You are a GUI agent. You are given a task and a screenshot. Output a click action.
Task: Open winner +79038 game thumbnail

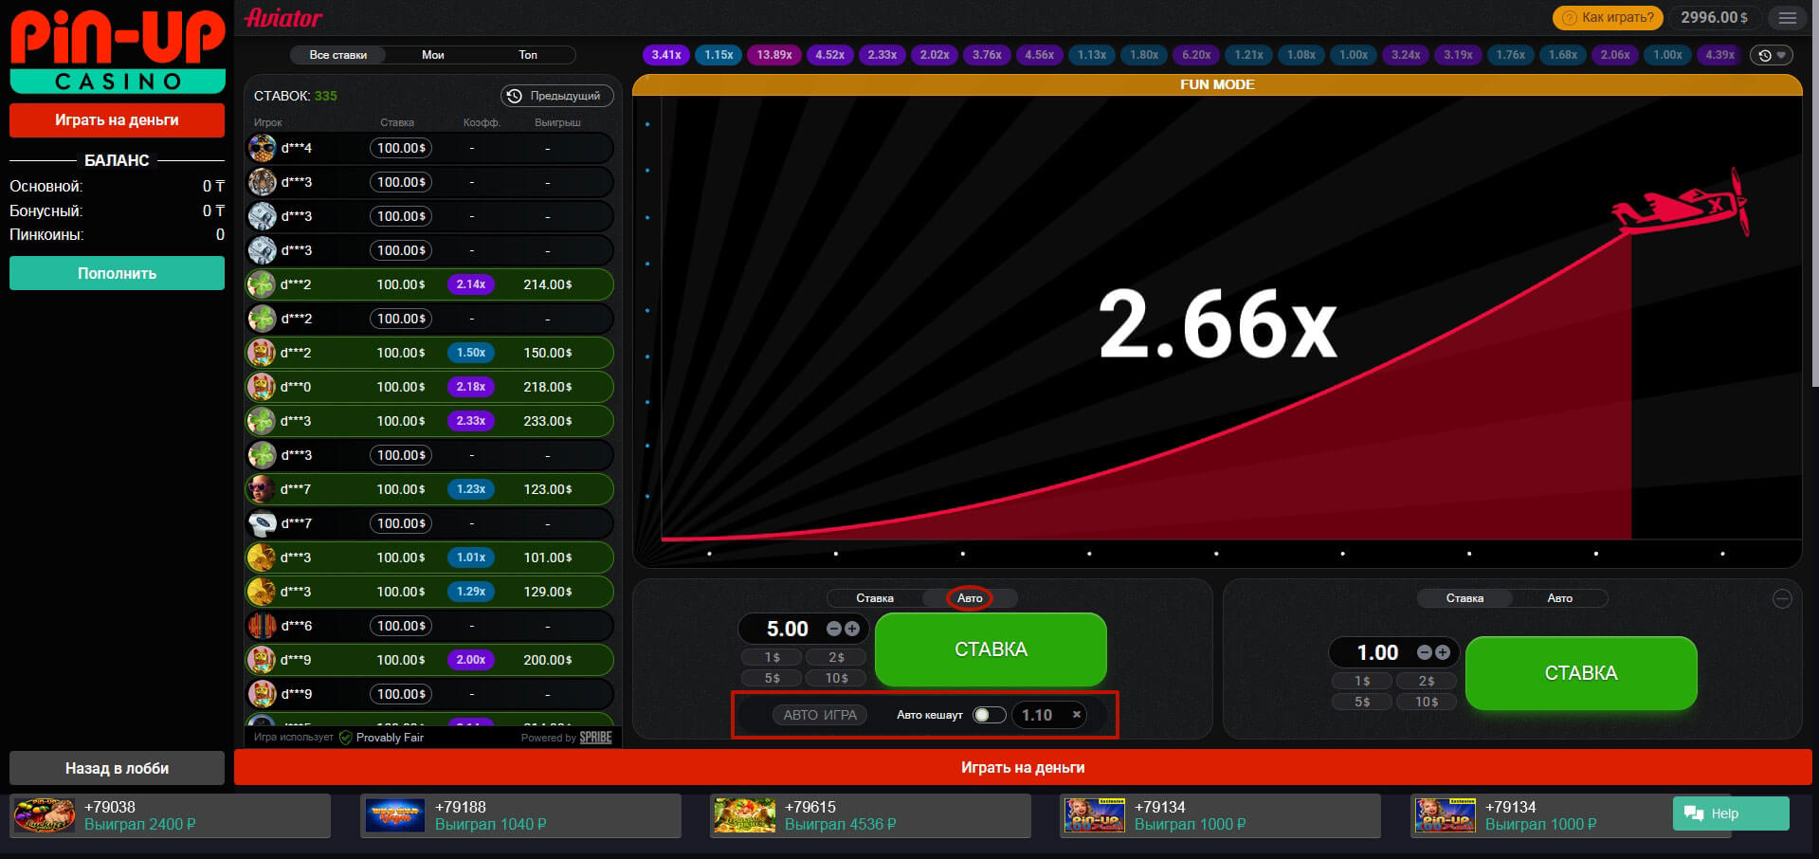(43, 815)
